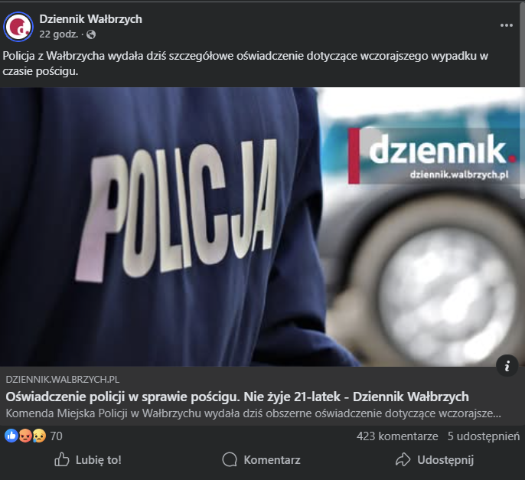525x480 pixels.
Task: View the 5 udostępnień list
Action: tap(484, 436)
